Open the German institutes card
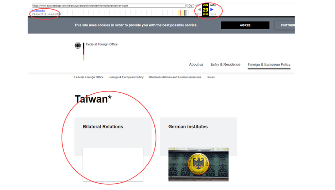Image resolution: width=335 pixels, height=190 pixels. (188, 127)
